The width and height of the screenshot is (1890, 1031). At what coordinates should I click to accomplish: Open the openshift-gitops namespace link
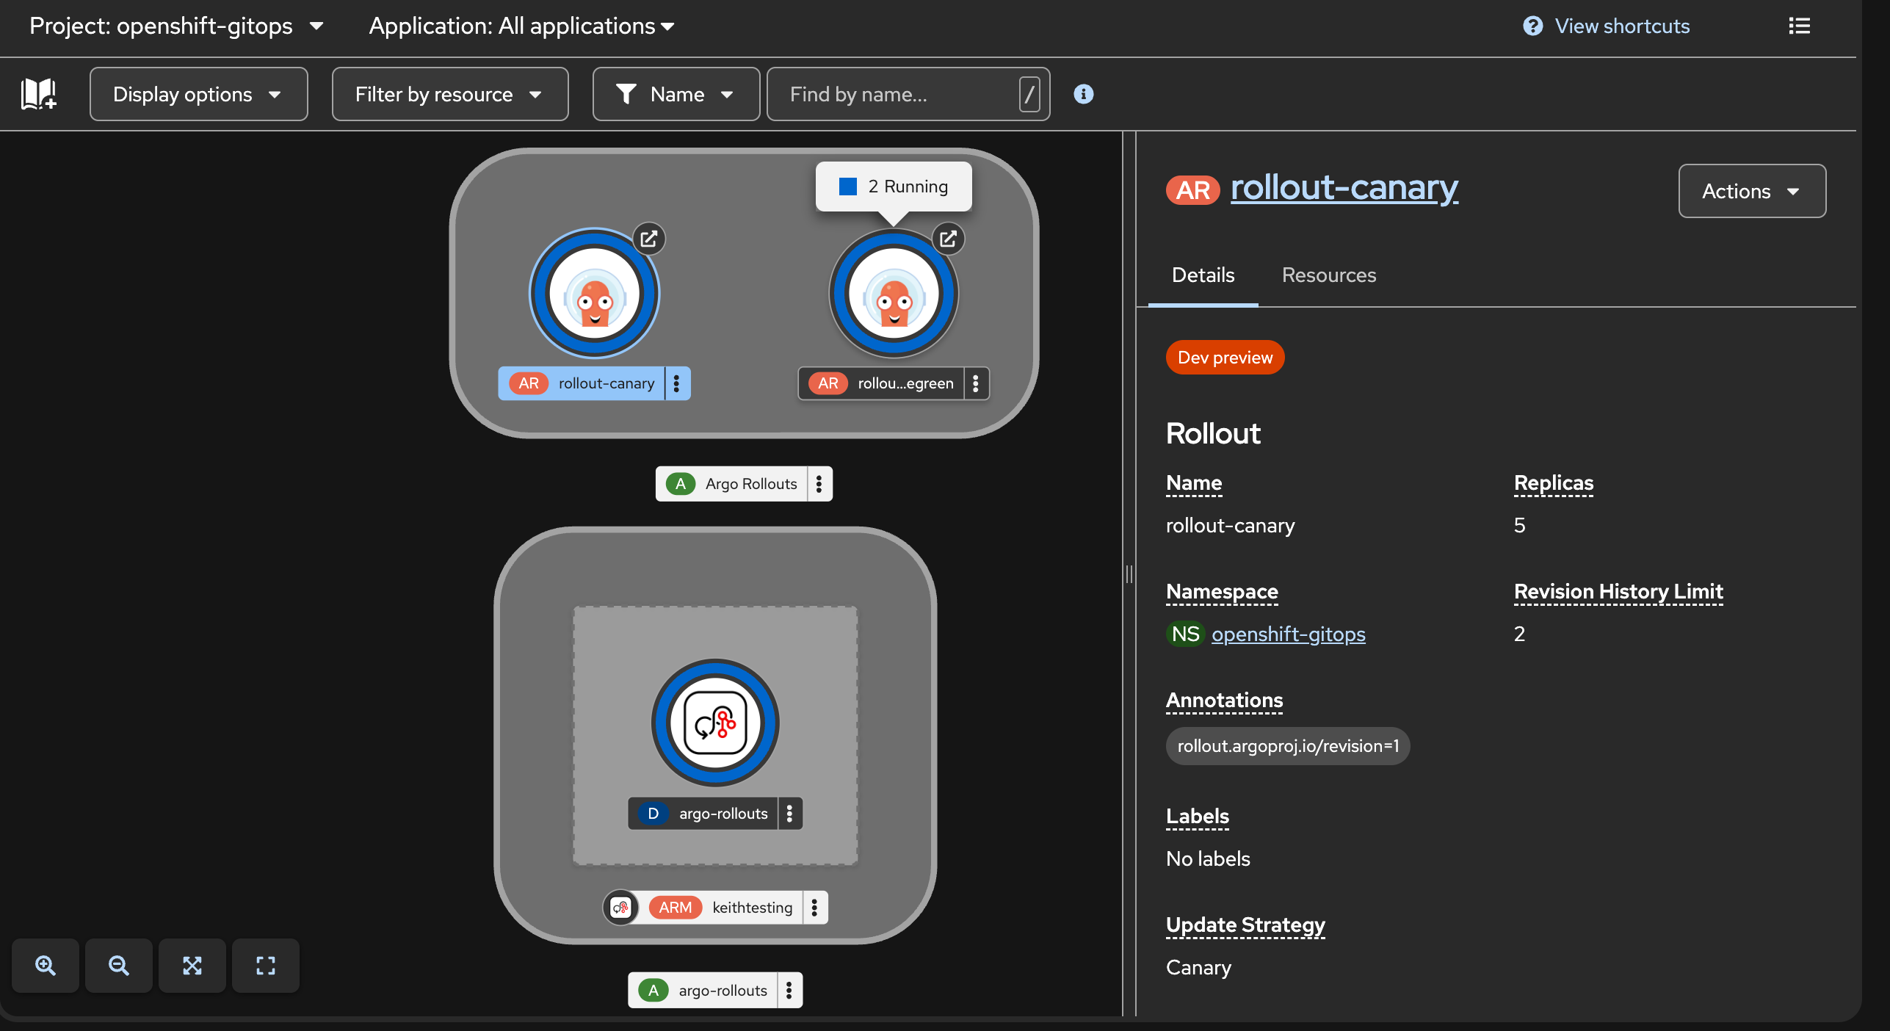click(1288, 634)
